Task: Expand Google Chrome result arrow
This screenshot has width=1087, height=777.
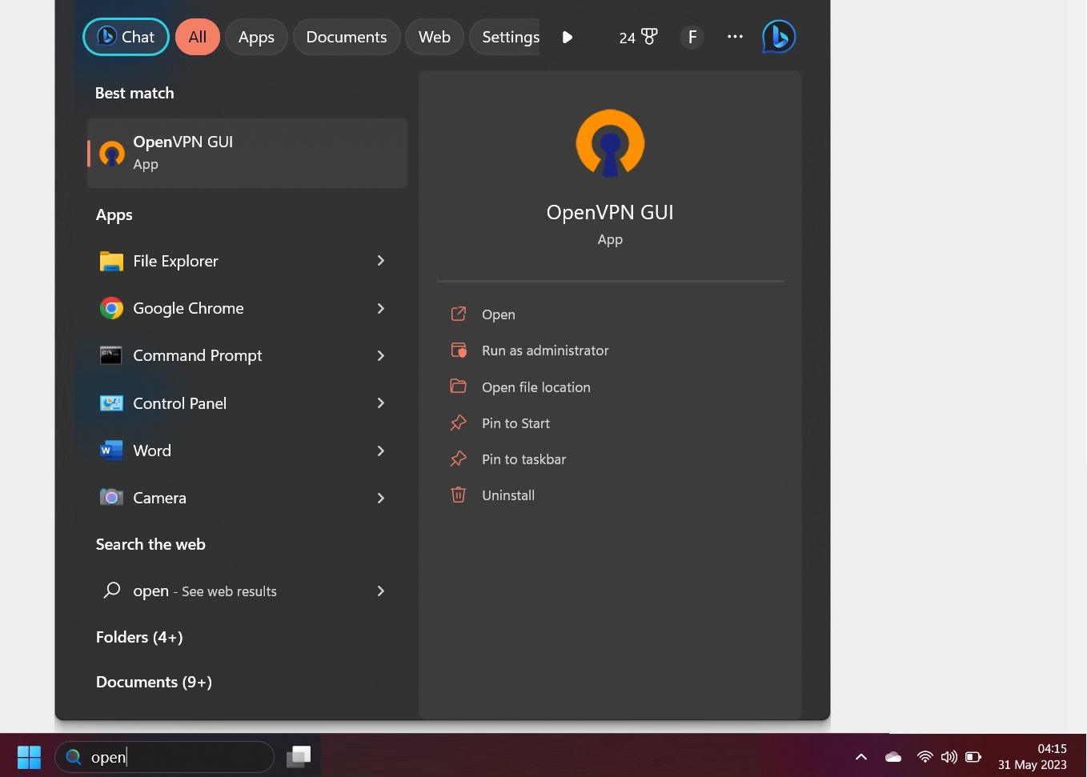Action: pos(381,308)
